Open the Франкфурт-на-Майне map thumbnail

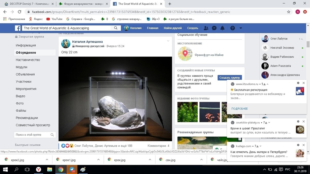coord(185,53)
